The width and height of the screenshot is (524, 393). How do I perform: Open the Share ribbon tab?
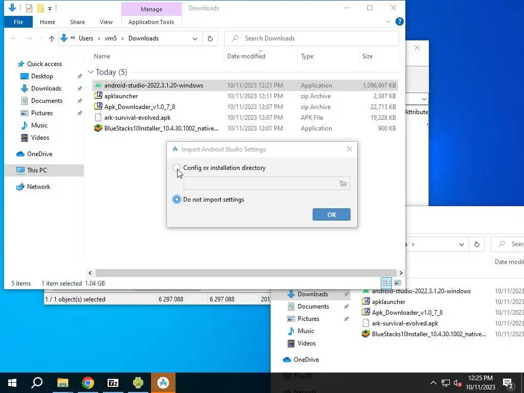pos(77,22)
